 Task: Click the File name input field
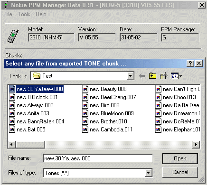coord(98,158)
